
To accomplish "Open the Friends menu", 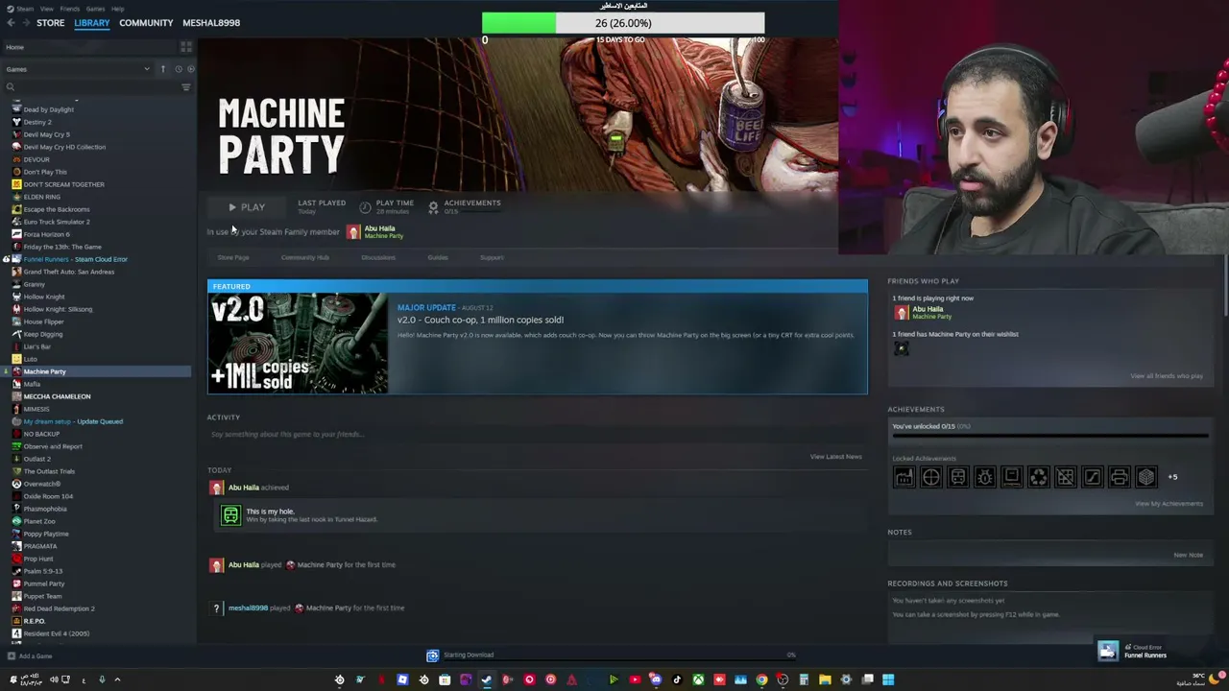I will point(69,9).
